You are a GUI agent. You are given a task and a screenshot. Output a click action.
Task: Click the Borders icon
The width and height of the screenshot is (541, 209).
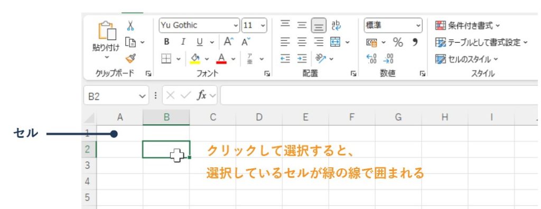click(x=166, y=59)
